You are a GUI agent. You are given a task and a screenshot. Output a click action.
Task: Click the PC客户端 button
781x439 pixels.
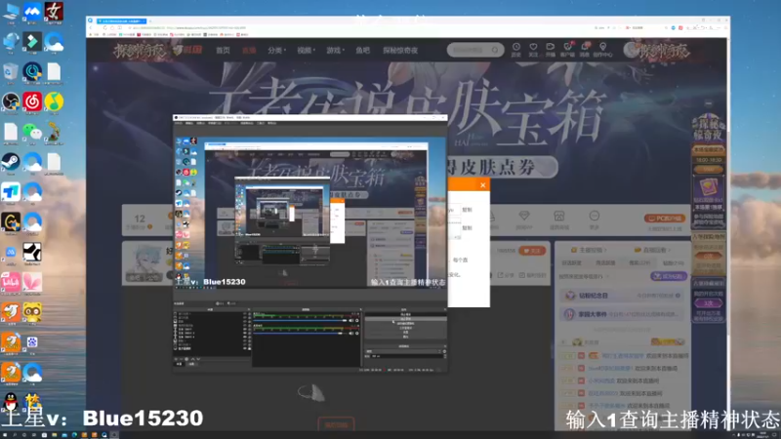[665, 218]
